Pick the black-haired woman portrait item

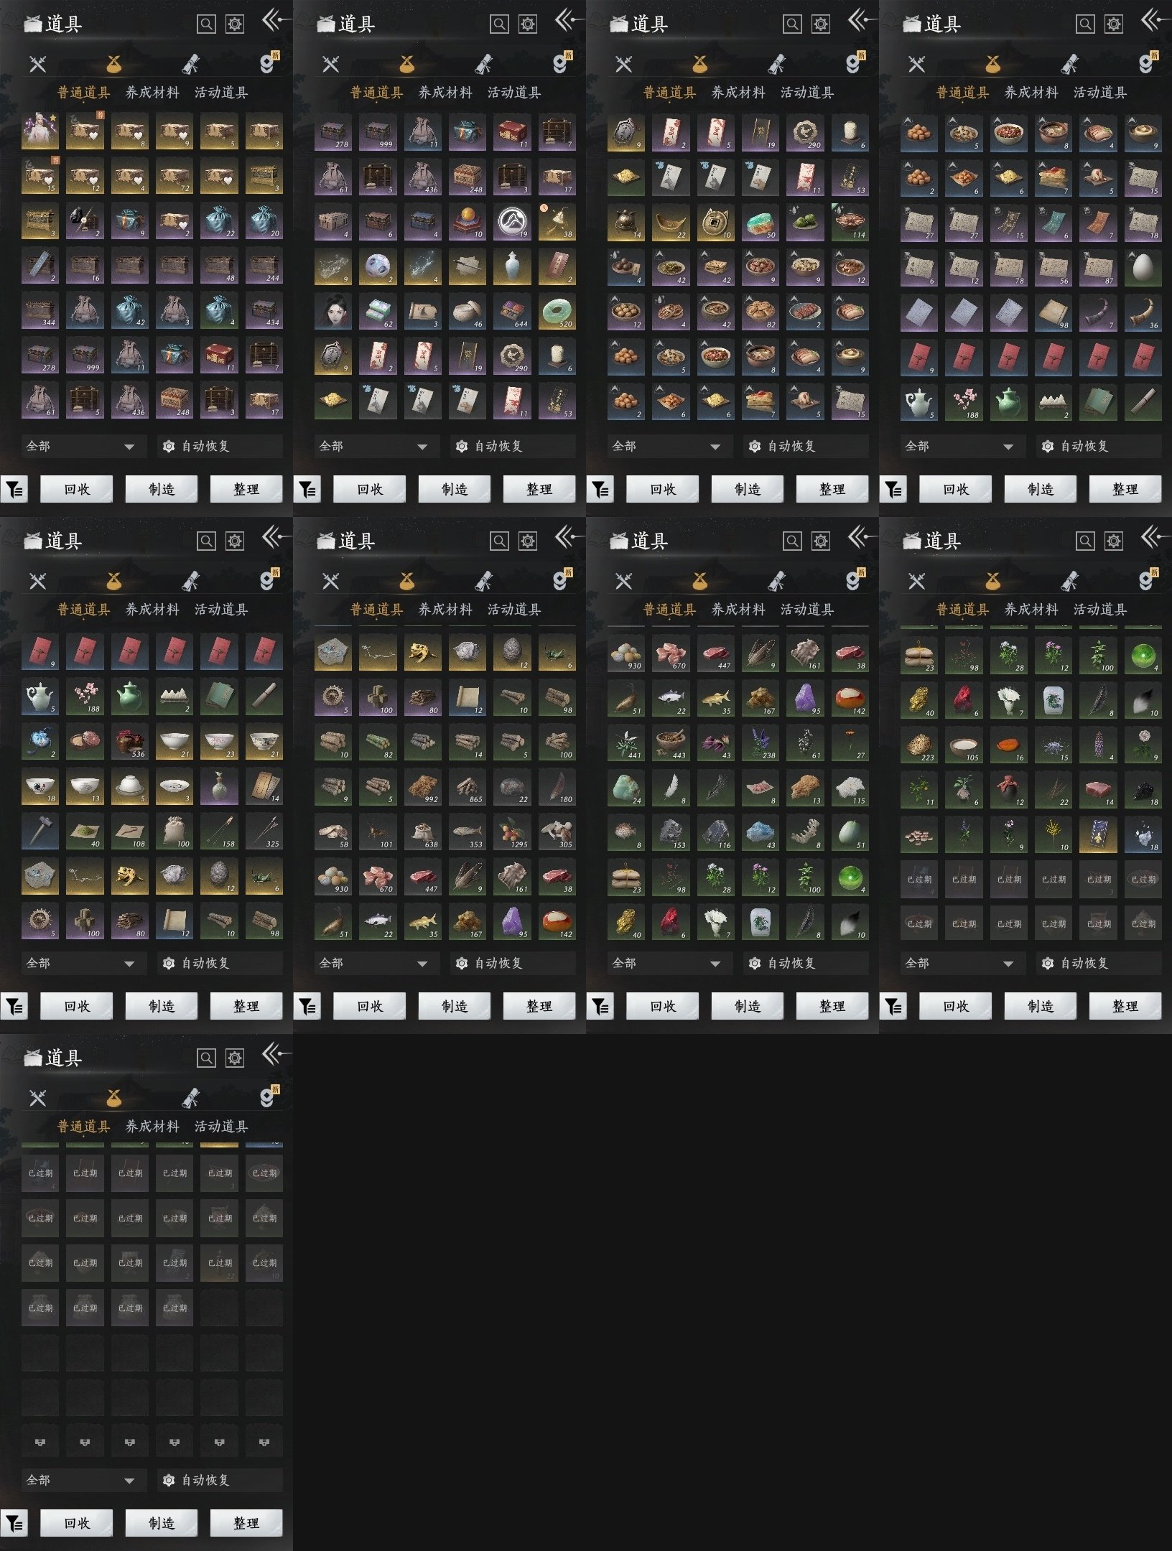pos(332,311)
